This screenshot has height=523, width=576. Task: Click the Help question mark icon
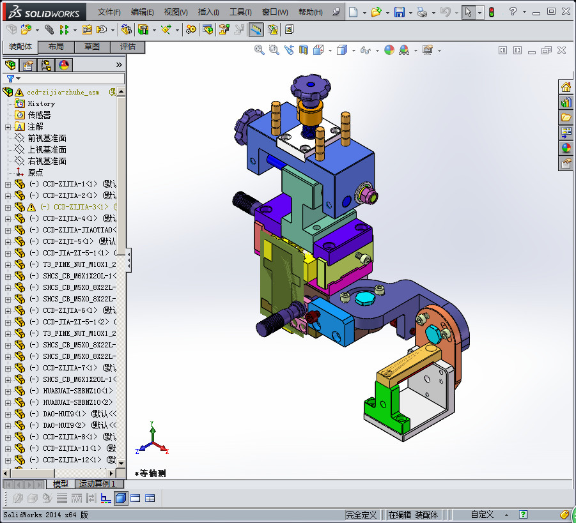click(513, 11)
